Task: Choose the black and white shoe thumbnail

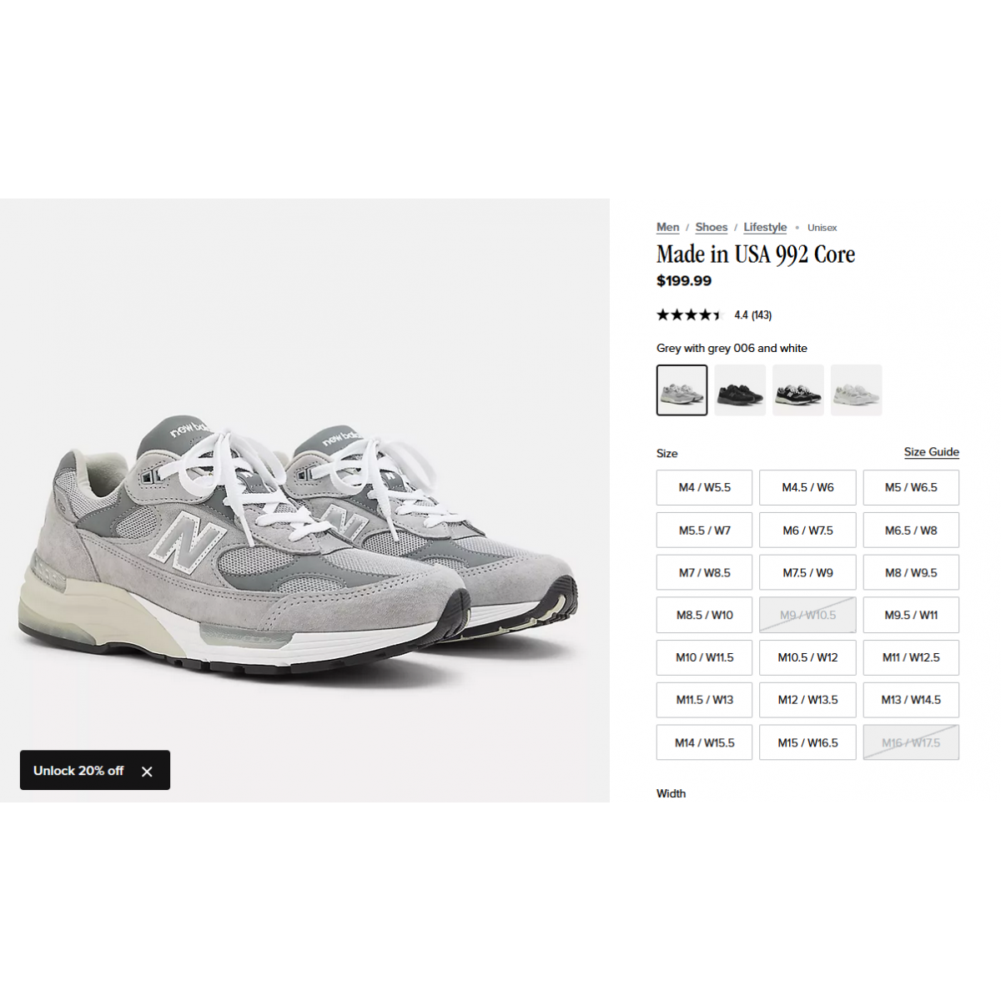Action: coord(798,390)
